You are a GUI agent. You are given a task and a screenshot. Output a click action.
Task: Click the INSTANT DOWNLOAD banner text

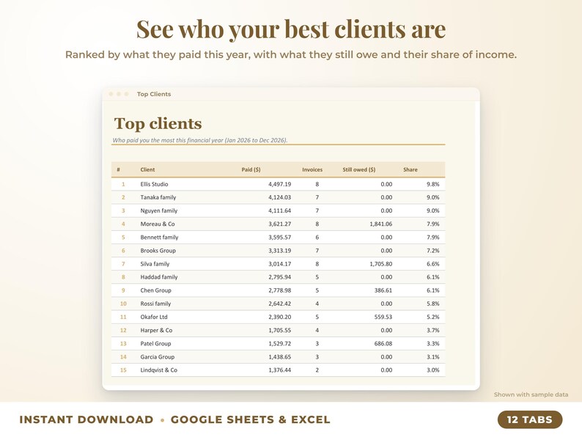point(86,419)
